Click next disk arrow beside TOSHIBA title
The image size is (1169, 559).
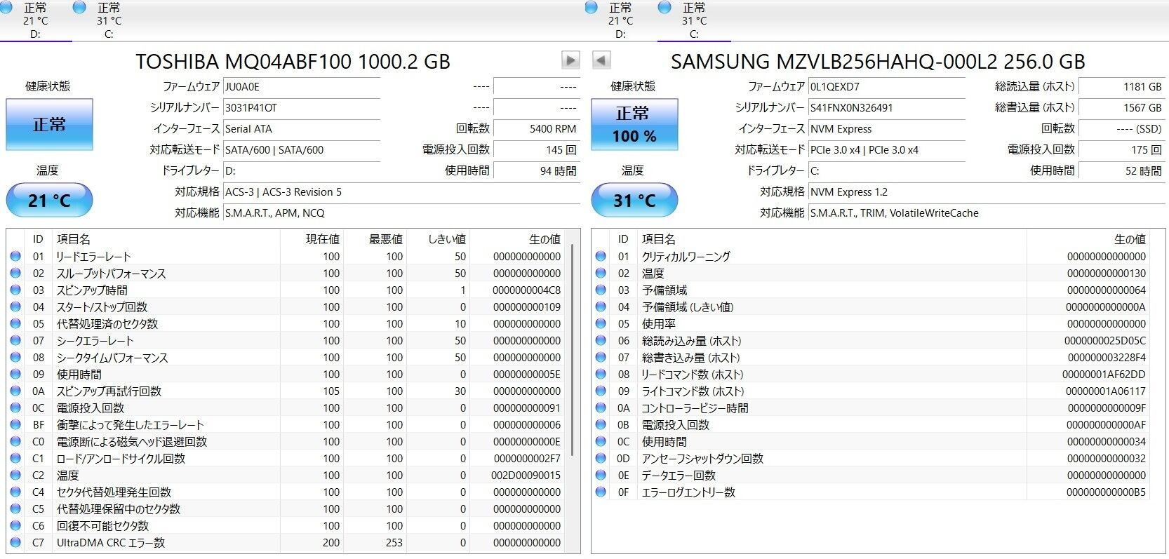click(x=570, y=60)
